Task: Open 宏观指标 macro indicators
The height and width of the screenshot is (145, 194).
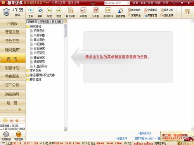Action: pyautogui.click(x=151, y=10)
